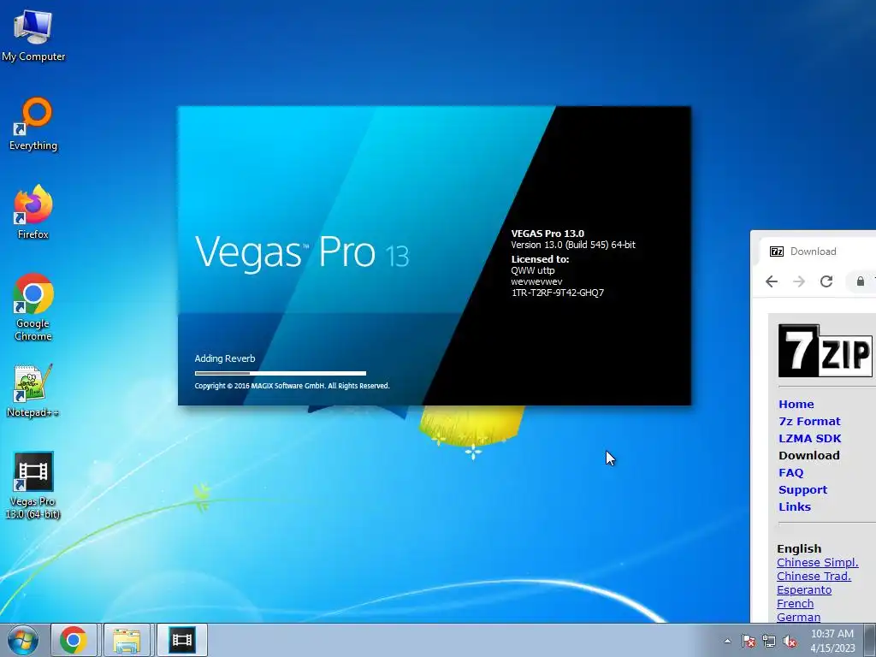Switch language to Chinese Simpl.
Screen dimensions: 876x657
(817, 563)
